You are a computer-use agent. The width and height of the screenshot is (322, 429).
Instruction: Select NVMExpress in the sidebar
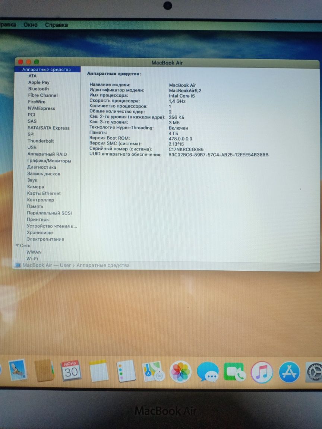pyautogui.click(x=41, y=108)
